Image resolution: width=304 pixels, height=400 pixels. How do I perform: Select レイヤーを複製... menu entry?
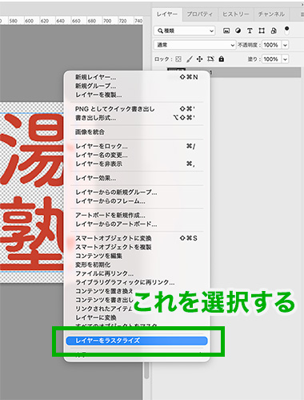[x=136, y=95]
